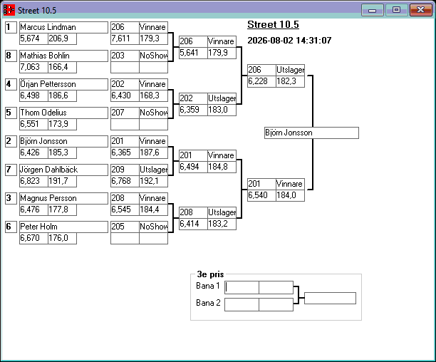Select the Marcus Lindman name field
Image resolution: width=436 pixels, height=362 pixels.
[63, 27]
